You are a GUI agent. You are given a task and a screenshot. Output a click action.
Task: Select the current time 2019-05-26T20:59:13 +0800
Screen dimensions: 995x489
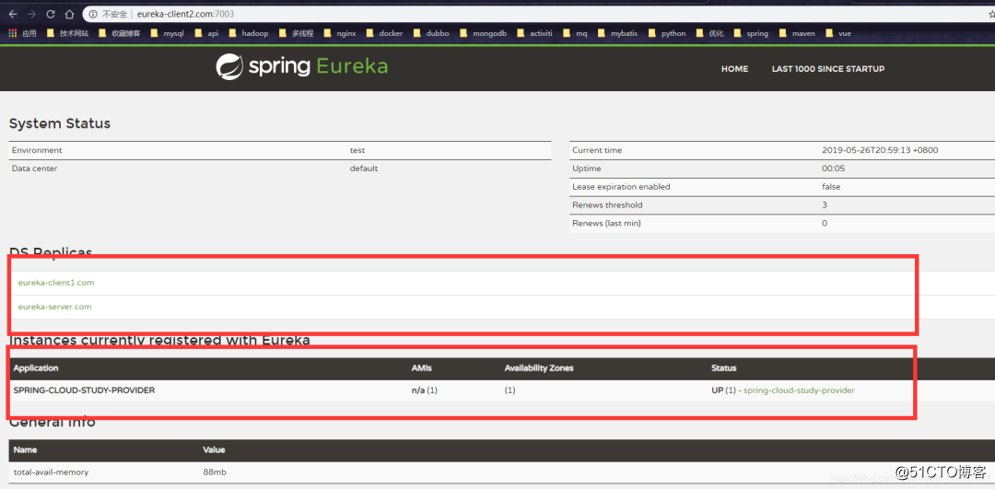tap(880, 150)
